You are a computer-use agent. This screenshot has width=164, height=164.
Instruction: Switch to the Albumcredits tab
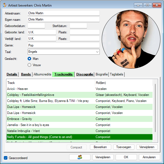tap(42, 74)
